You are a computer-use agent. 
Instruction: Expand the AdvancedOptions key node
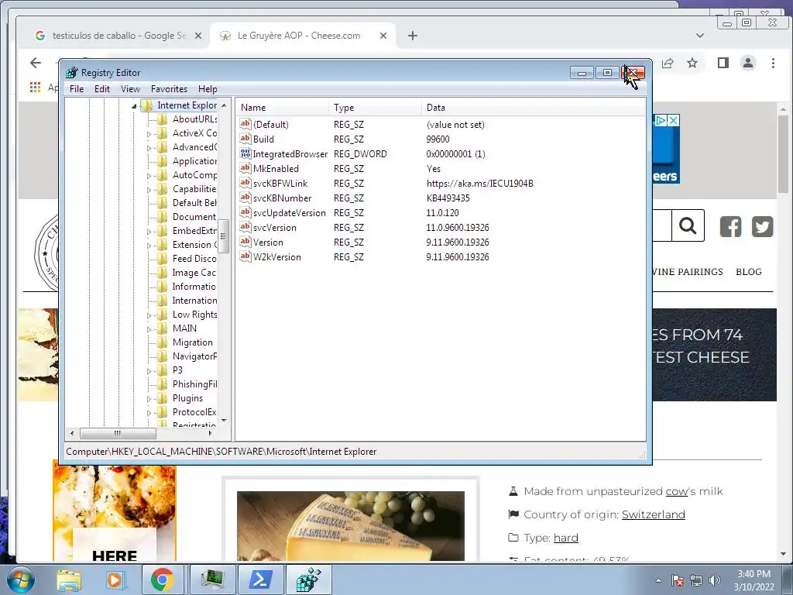pos(149,148)
